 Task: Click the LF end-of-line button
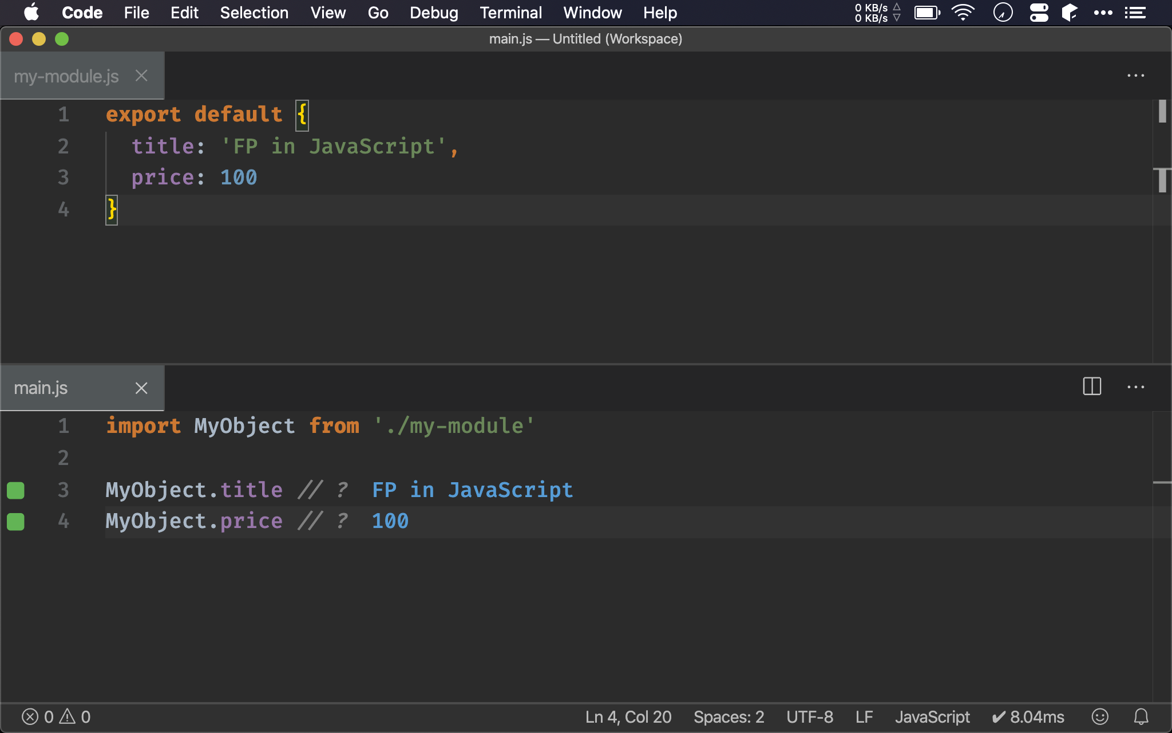point(864,716)
